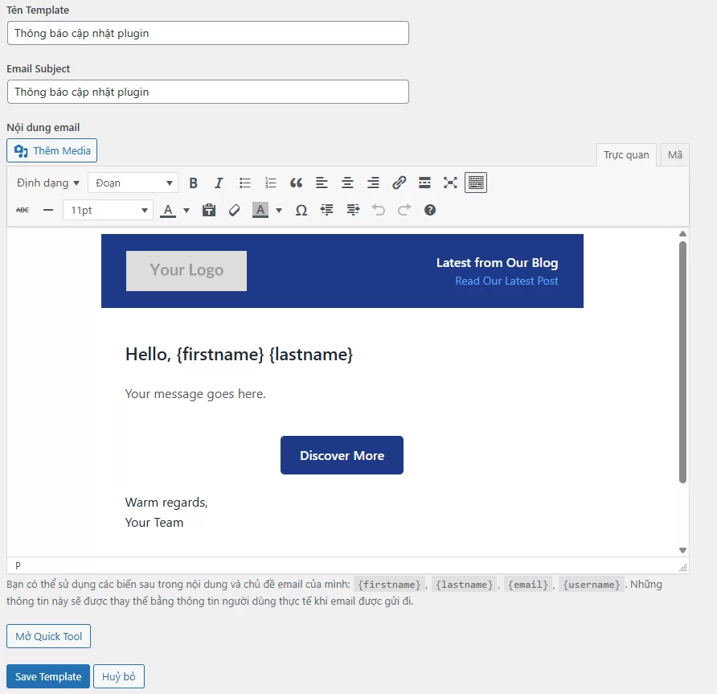717x694 pixels.
Task: Click the keyboard shortcuts help icon
Action: (x=430, y=210)
